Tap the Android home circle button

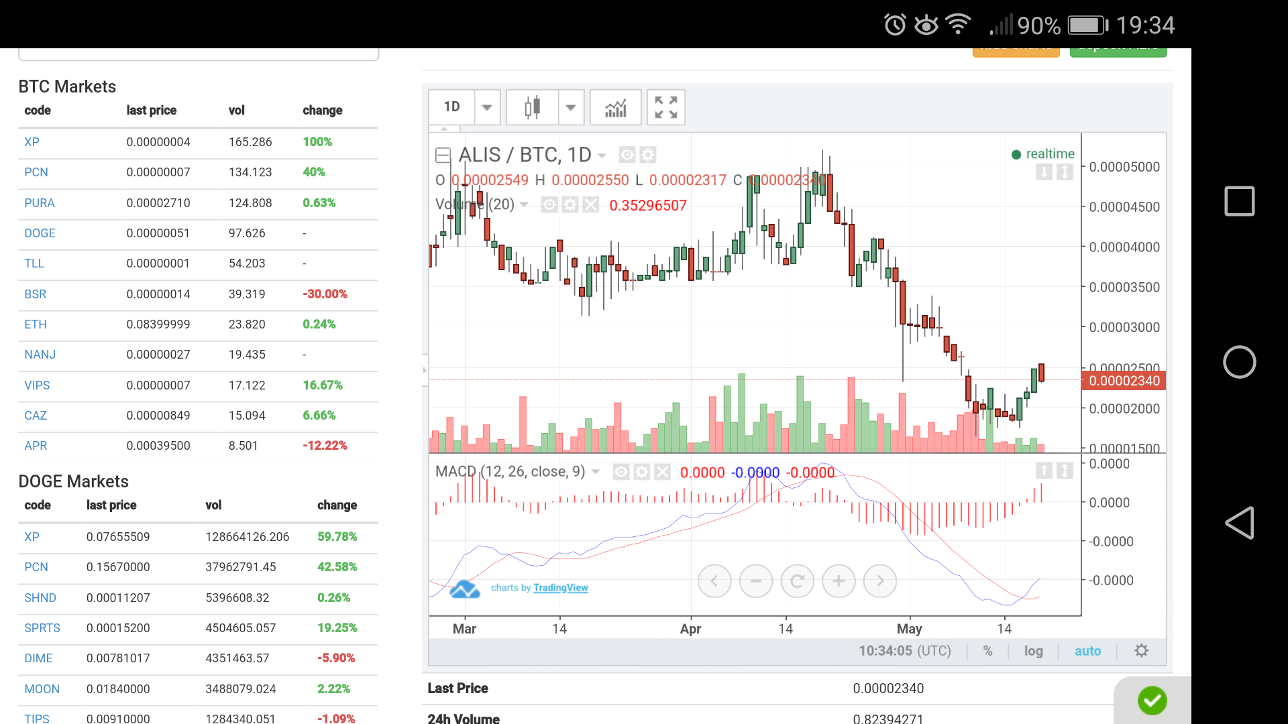point(1239,362)
